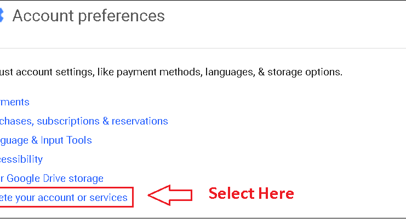Click the red arrow pointing left
This screenshot has height=219, width=406.
click(x=170, y=196)
